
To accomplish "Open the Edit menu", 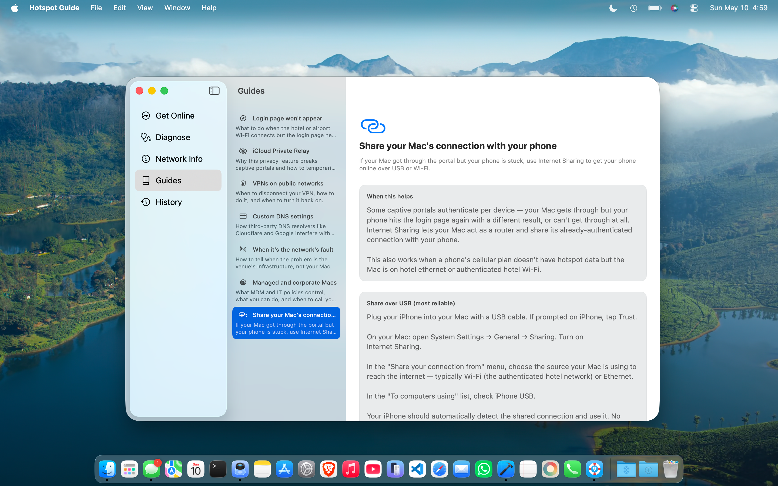I will [x=119, y=8].
